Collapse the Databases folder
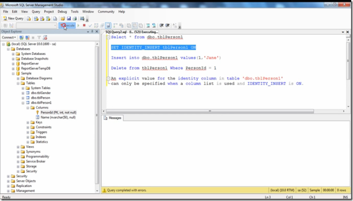The image size is (353, 201). (x=8, y=49)
